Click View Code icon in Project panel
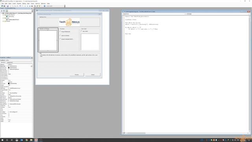The height and width of the screenshot is (142, 252). [2, 11]
